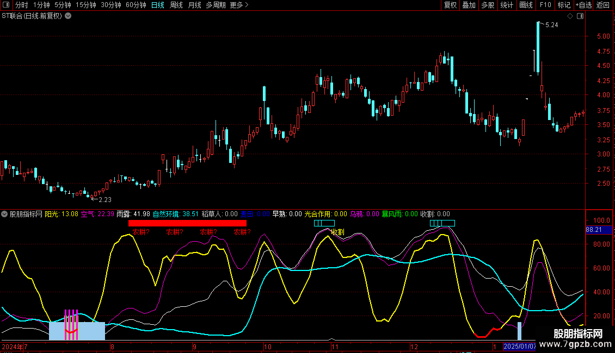Click the yellow 收割 signal text on chart

[x=337, y=232]
